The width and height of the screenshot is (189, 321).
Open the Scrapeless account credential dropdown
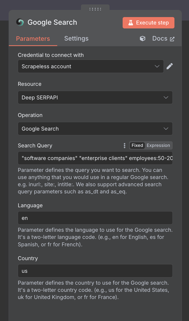91,66
